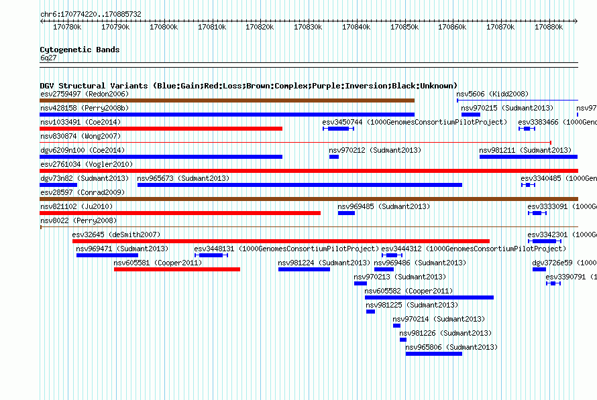
Task: Click nsv981225 (Sudmant2013) small bar
Action: coord(370,312)
